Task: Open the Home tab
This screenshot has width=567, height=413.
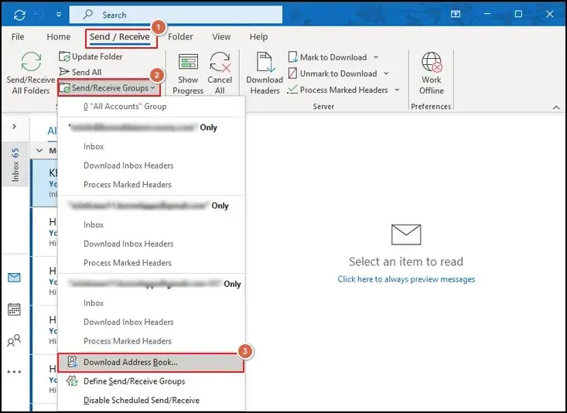Action: [59, 36]
